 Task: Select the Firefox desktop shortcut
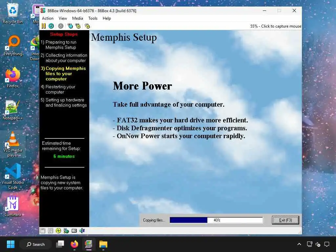tap(13, 77)
